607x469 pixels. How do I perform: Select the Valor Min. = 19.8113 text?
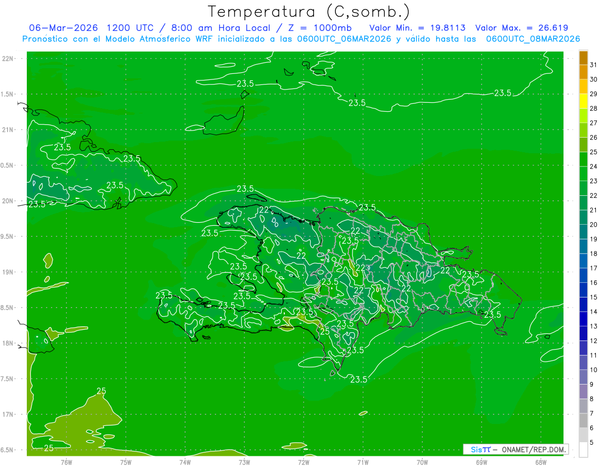click(x=417, y=28)
